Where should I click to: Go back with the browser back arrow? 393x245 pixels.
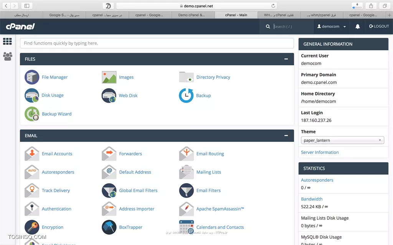tap(6, 6)
